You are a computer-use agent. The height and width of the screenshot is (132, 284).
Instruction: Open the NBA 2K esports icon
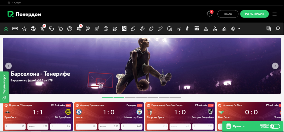tap(79, 28)
